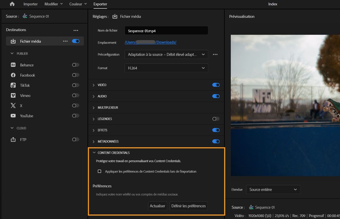Click the Définir les préférences button
The height and width of the screenshot is (219, 340).
point(188,206)
